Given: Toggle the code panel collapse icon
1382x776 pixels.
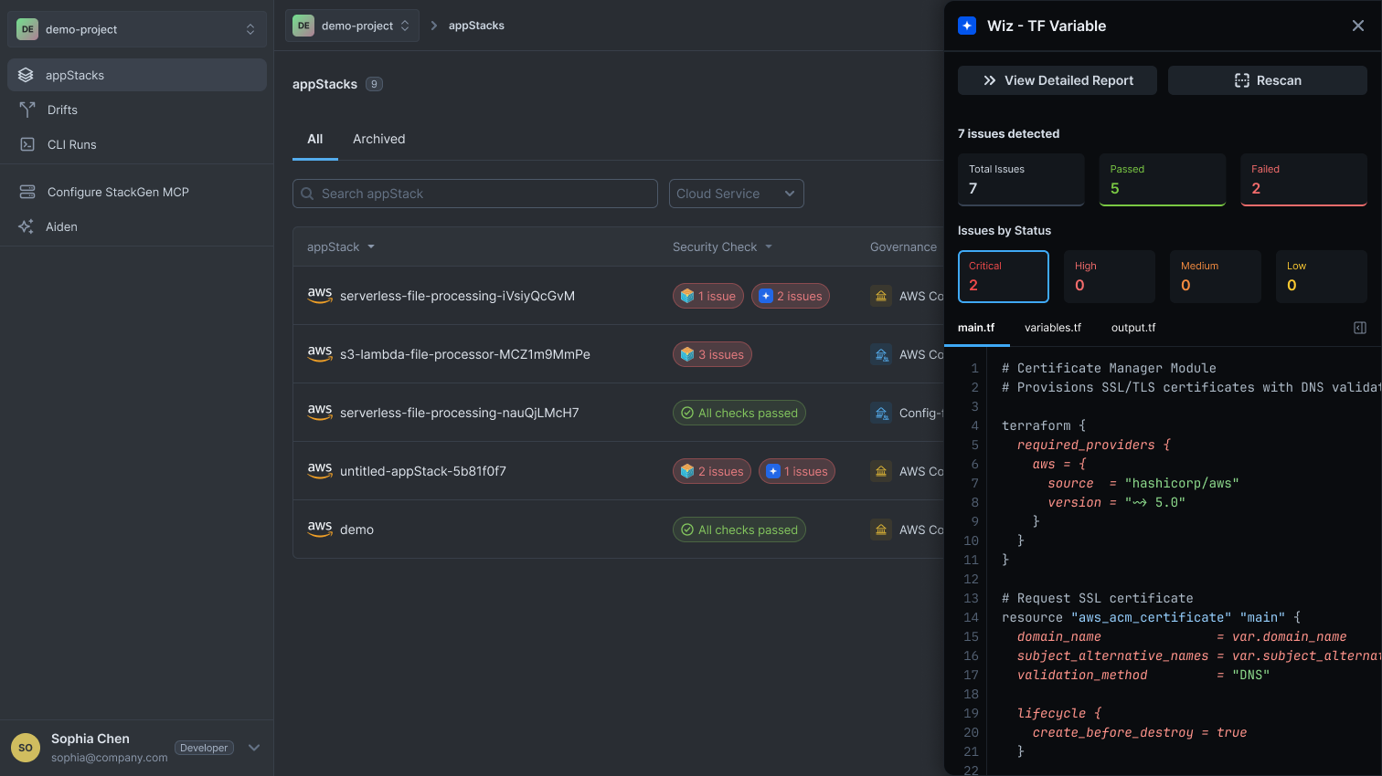Looking at the screenshot, I should (1359, 328).
